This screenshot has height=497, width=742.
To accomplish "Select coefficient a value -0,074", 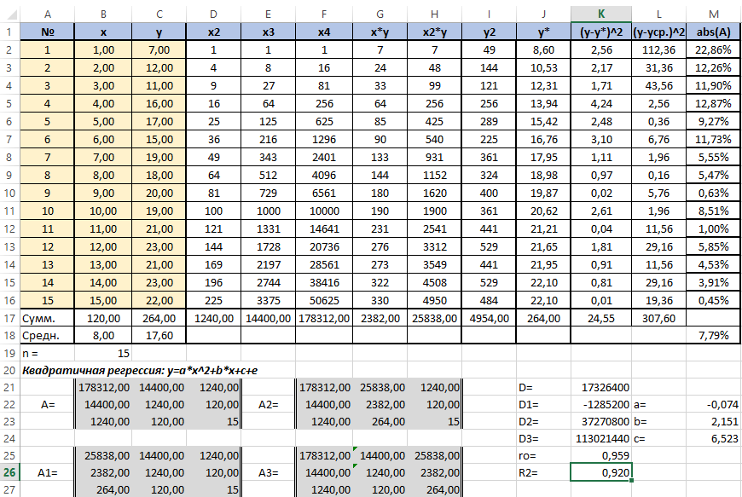I will tap(713, 405).
